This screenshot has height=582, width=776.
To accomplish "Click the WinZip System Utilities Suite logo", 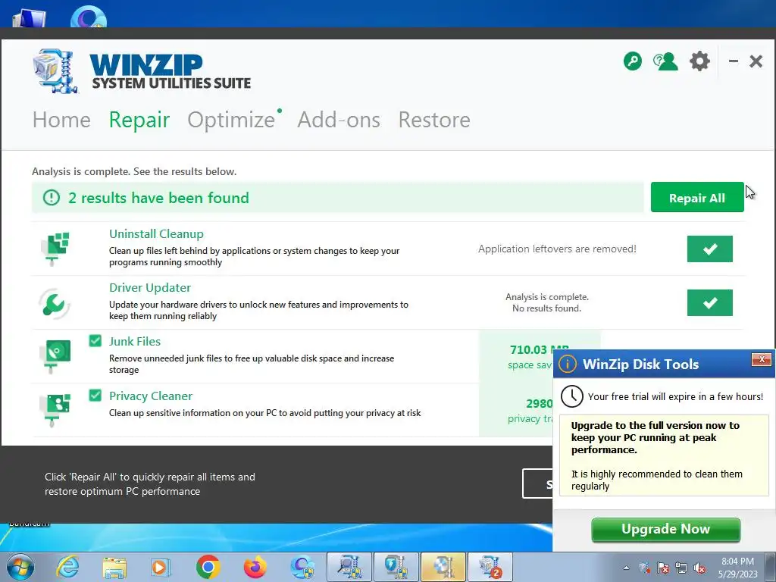I will (x=142, y=71).
